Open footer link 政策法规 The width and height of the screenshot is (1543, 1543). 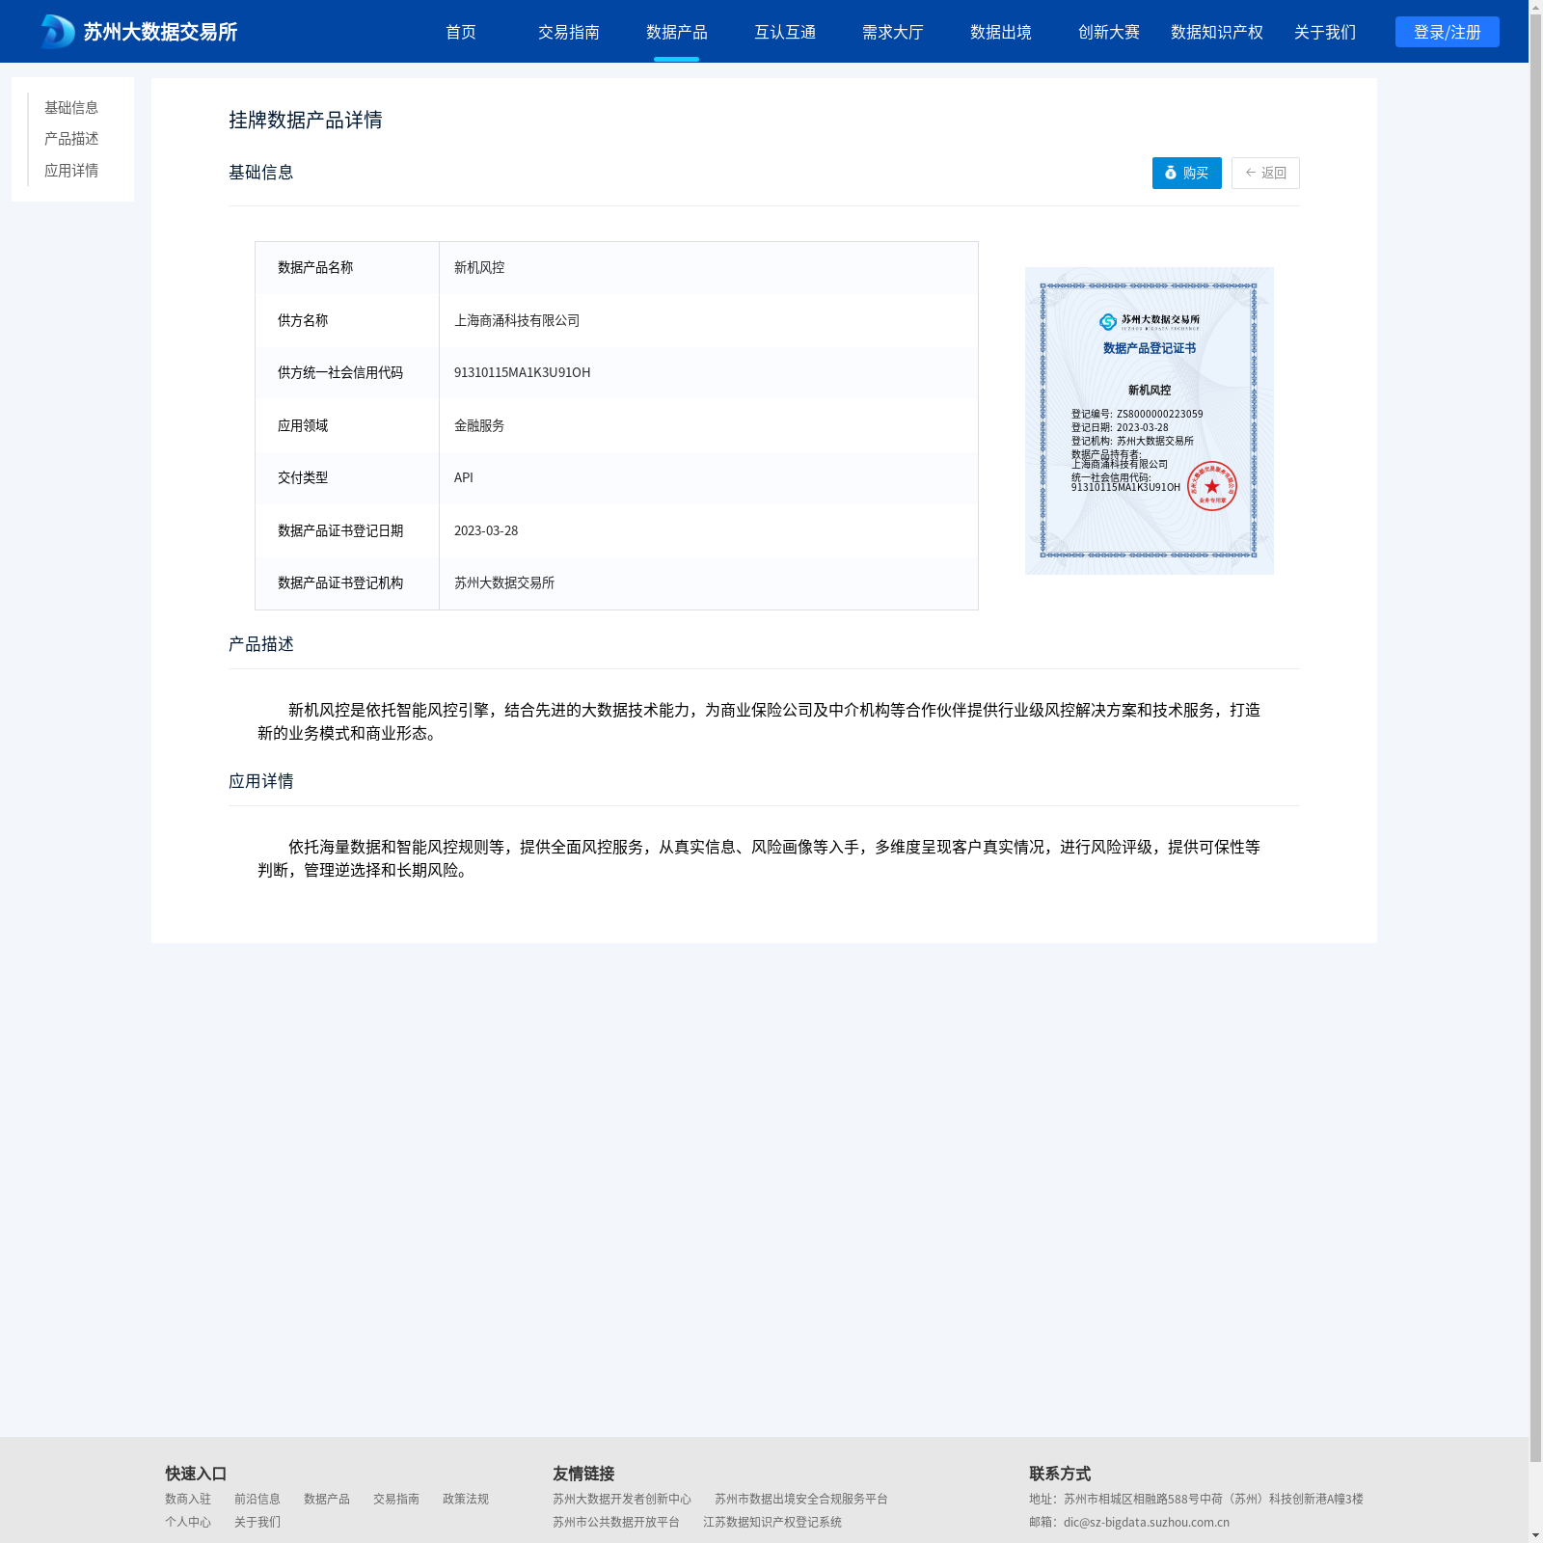[x=466, y=1499]
